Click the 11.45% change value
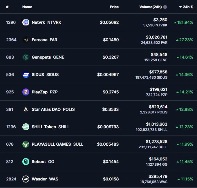This screenshot has height=188, width=197. [x=187, y=162]
